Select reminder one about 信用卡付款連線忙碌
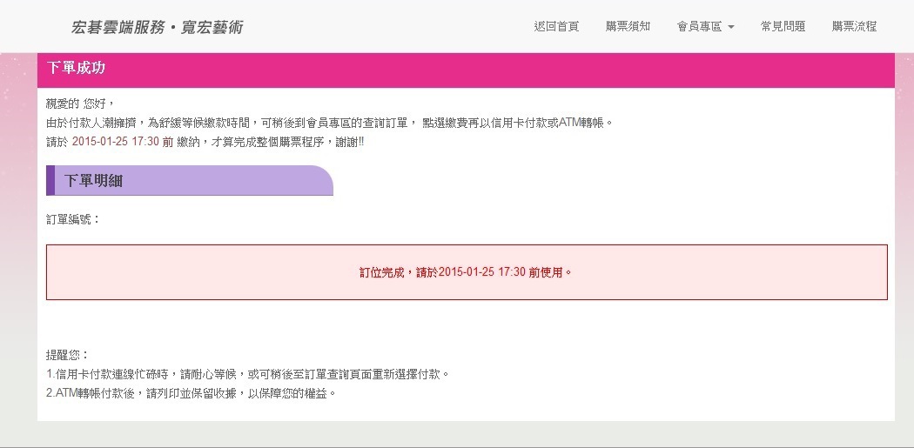Image resolution: width=914 pixels, height=448 pixels. [248, 374]
